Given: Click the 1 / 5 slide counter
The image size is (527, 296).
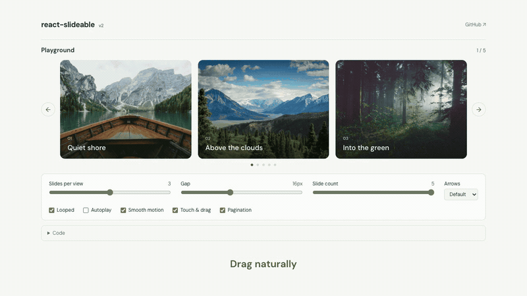Looking at the screenshot, I should (x=481, y=51).
